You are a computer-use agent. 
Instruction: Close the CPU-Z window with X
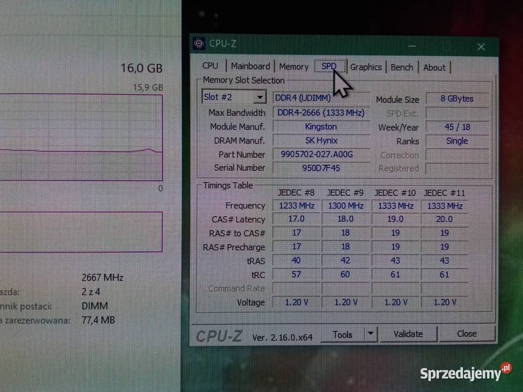pos(481,47)
